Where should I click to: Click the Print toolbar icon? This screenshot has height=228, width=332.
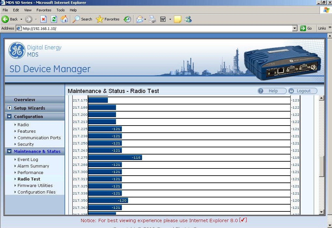tap(152, 19)
